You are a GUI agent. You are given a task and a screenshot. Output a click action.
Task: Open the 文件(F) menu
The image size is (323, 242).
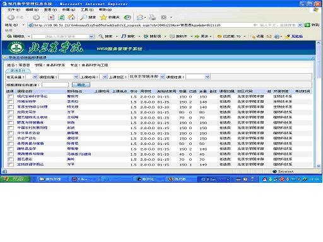pyautogui.click(x=14, y=9)
